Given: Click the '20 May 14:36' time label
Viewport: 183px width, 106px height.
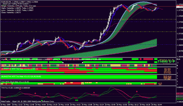Looking at the screenshot, I should (x=64, y=105).
